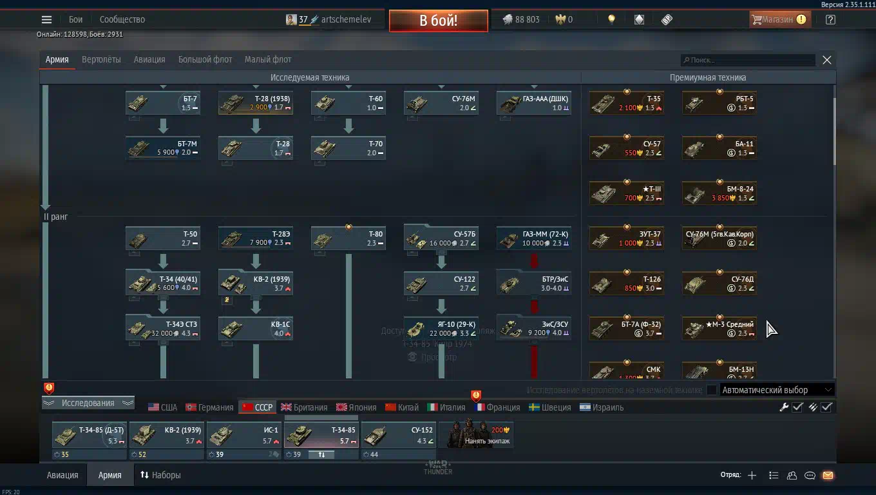Open the friends contacts icon
This screenshot has width=876, height=495.
tap(792, 475)
